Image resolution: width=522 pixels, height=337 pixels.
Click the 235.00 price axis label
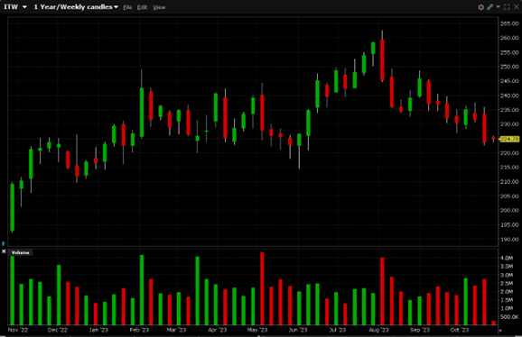click(x=509, y=110)
